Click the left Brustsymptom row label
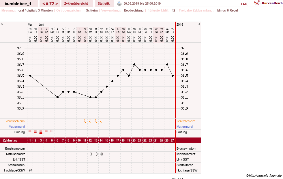Viewport: 283px width, 179px height. pyautogui.click(x=15, y=148)
